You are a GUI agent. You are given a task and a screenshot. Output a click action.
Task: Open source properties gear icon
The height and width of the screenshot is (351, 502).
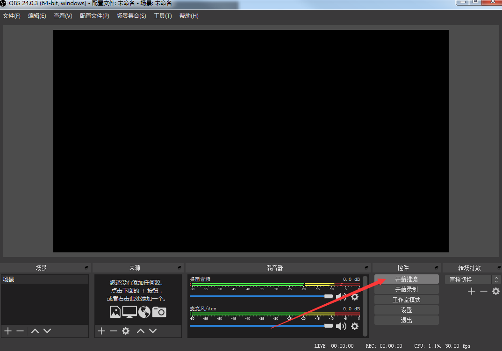(126, 331)
